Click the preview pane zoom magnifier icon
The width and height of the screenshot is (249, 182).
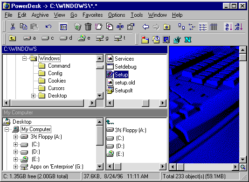pos(243,167)
